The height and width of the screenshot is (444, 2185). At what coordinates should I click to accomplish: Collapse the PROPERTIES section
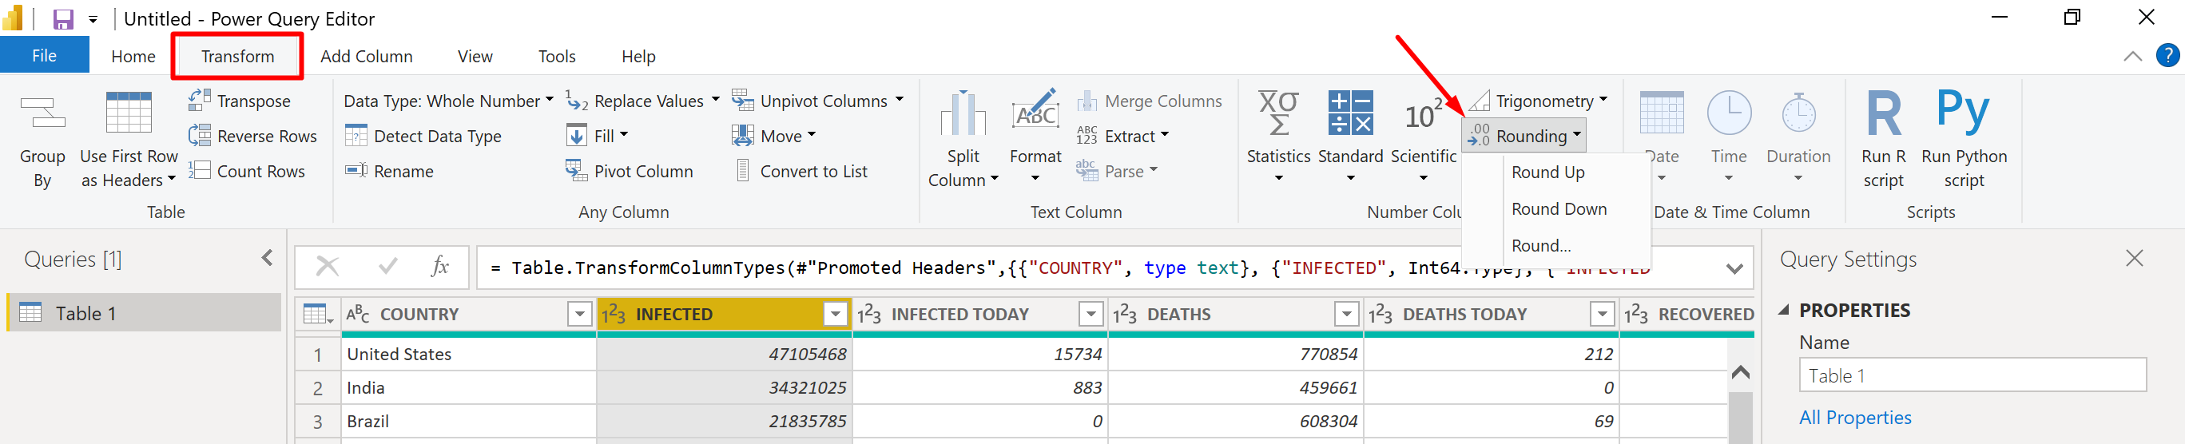tap(1785, 309)
